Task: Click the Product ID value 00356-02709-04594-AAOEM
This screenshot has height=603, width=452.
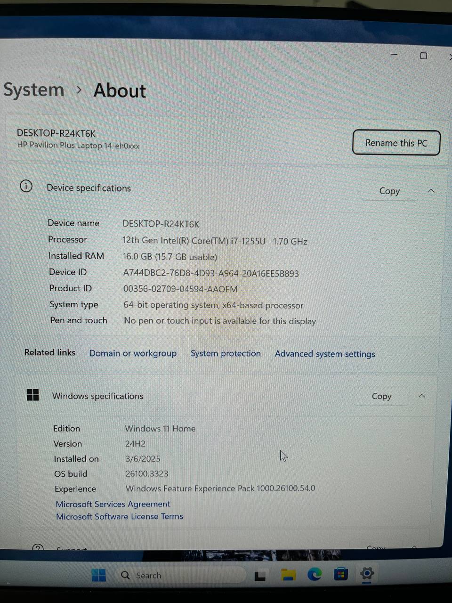Action: click(x=180, y=289)
